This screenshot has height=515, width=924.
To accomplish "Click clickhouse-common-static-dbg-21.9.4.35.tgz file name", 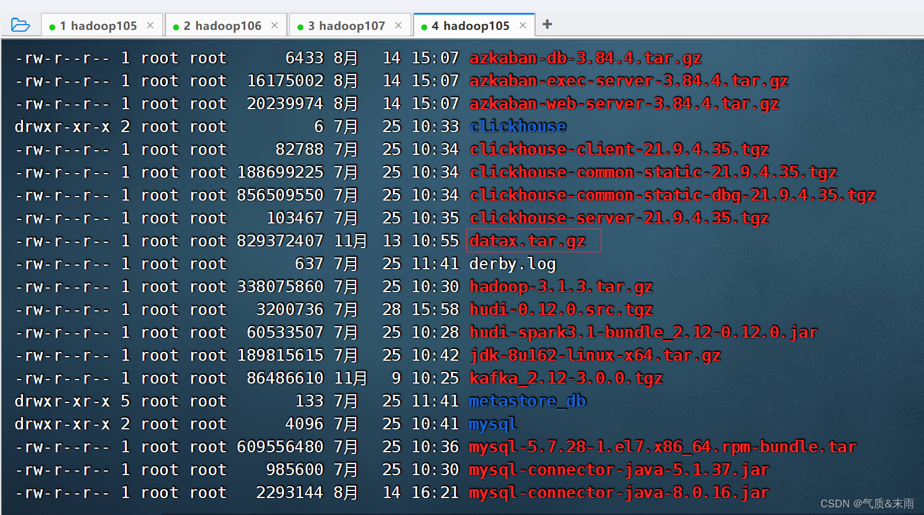I will (673, 195).
